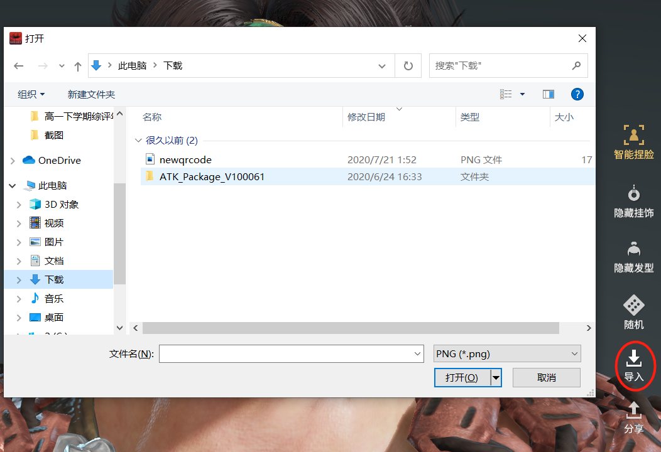Expand 3D 对象 tree node

point(19,205)
